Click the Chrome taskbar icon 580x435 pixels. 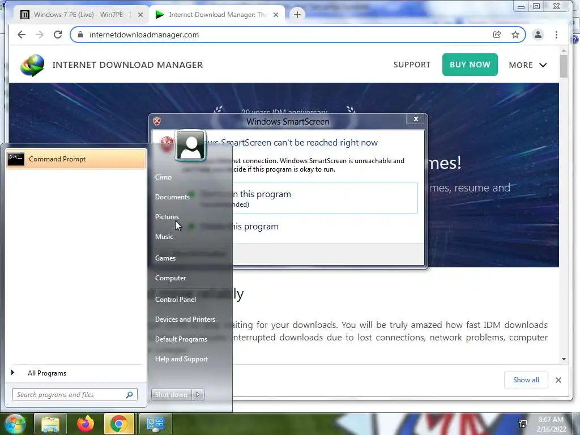pyautogui.click(x=119, y=424)
